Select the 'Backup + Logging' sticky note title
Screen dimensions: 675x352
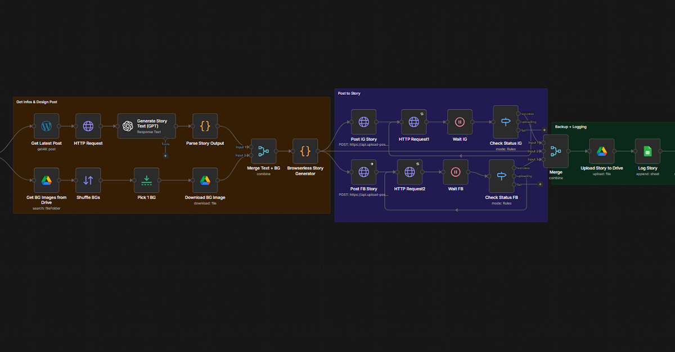(x=571, y=127)
